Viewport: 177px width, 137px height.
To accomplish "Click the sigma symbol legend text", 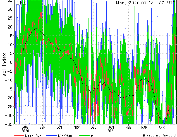I will tap(92, 136).
